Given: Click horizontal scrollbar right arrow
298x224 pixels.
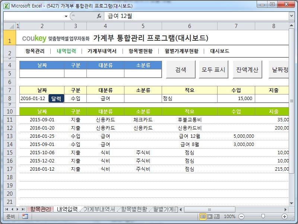Looking at the screenshot, I should click(285, 209).
